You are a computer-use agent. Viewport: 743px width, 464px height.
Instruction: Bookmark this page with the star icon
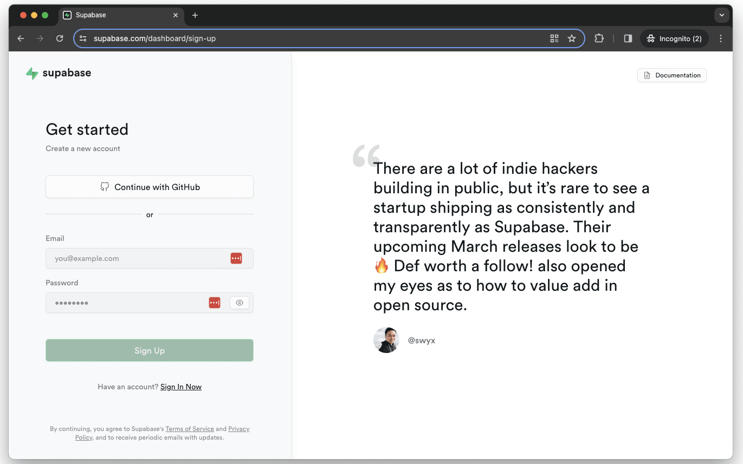coord(571,38)
